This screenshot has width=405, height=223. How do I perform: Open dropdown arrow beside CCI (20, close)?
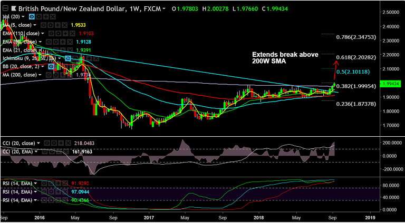coord(38,143)
